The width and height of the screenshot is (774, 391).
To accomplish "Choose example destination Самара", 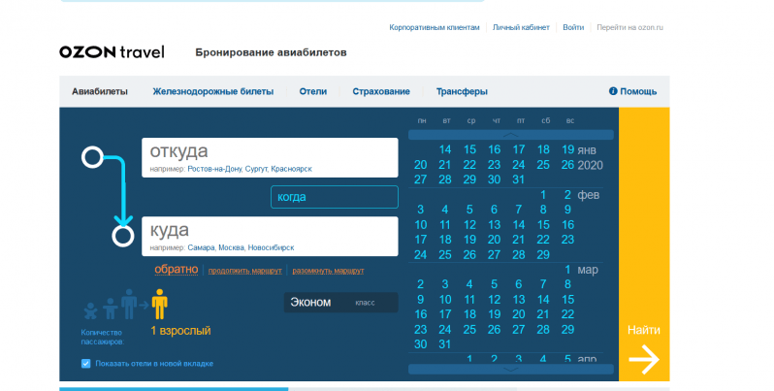I will (x=201, y=247).
